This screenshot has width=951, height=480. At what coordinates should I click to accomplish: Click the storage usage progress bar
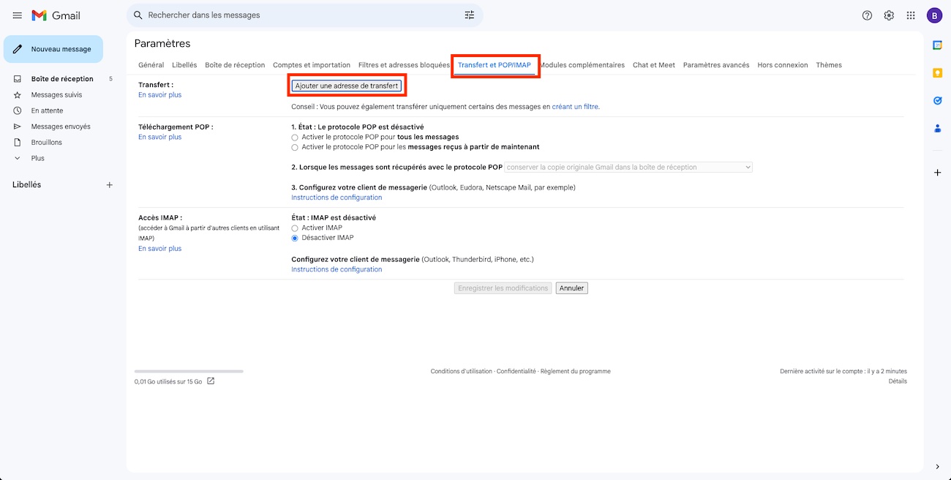click(189, 372)
